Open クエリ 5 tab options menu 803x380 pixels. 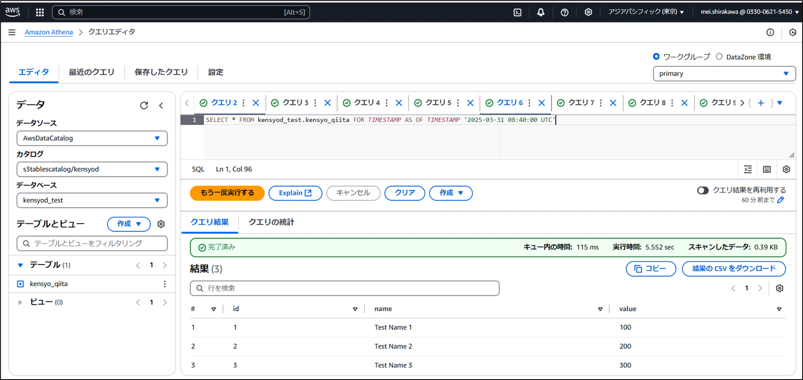458,103
